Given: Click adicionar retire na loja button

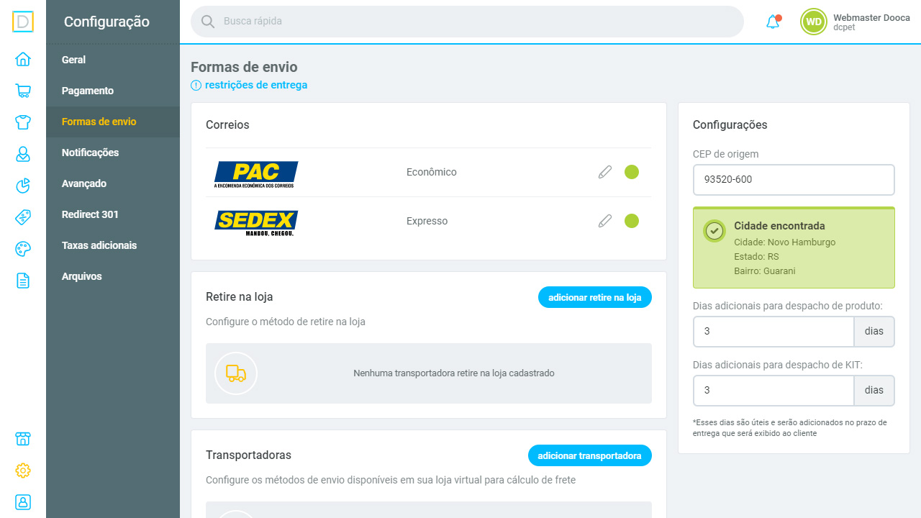Looking at the screenshot, I should coord(595,297).
